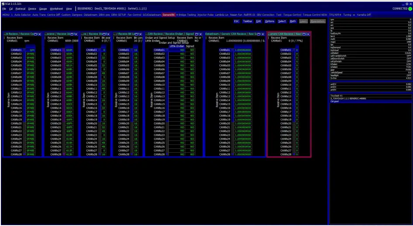This screenshot has height=226, width=413.
Task: Switch to the Auto Selector worksheet tab
Action: [x=23, y=15]
